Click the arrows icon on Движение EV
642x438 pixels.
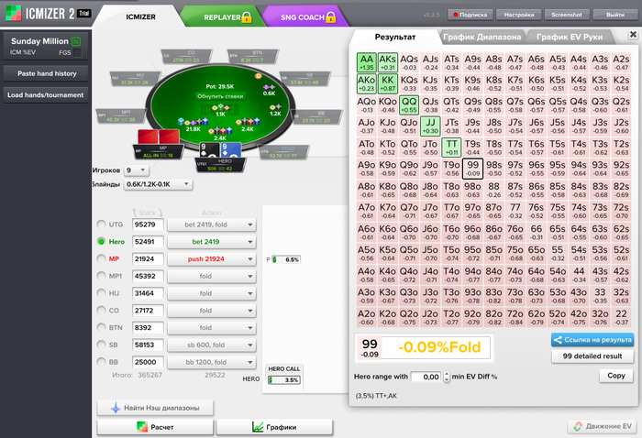pyautogui.click(x=578, y=426)
